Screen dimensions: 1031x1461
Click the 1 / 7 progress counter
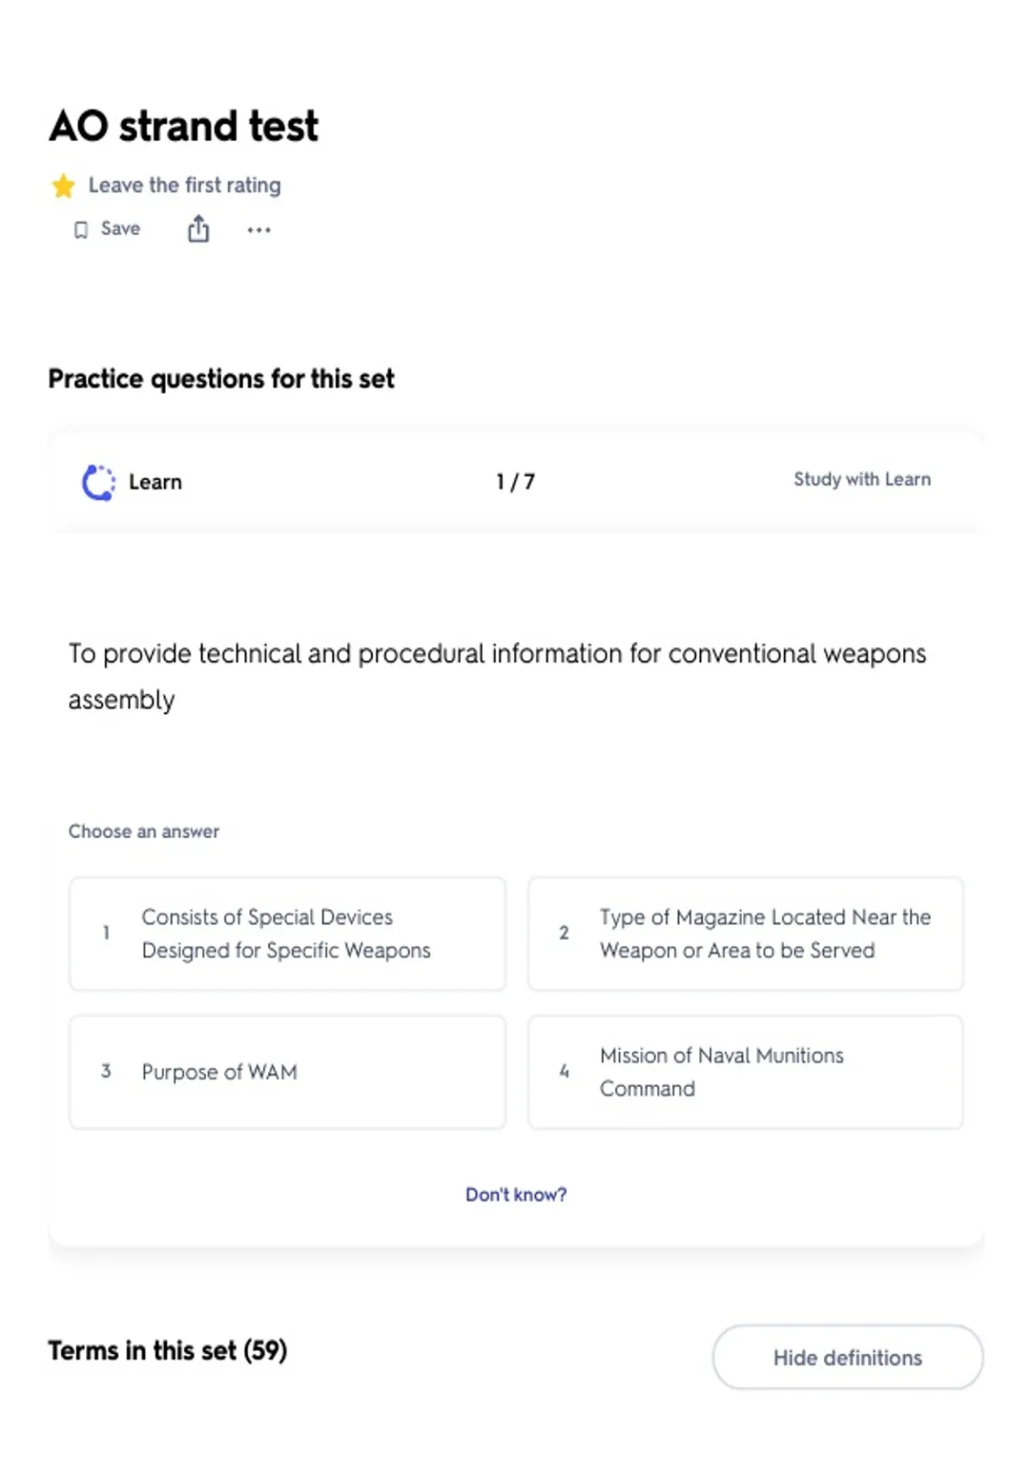[x=515, y=482]
